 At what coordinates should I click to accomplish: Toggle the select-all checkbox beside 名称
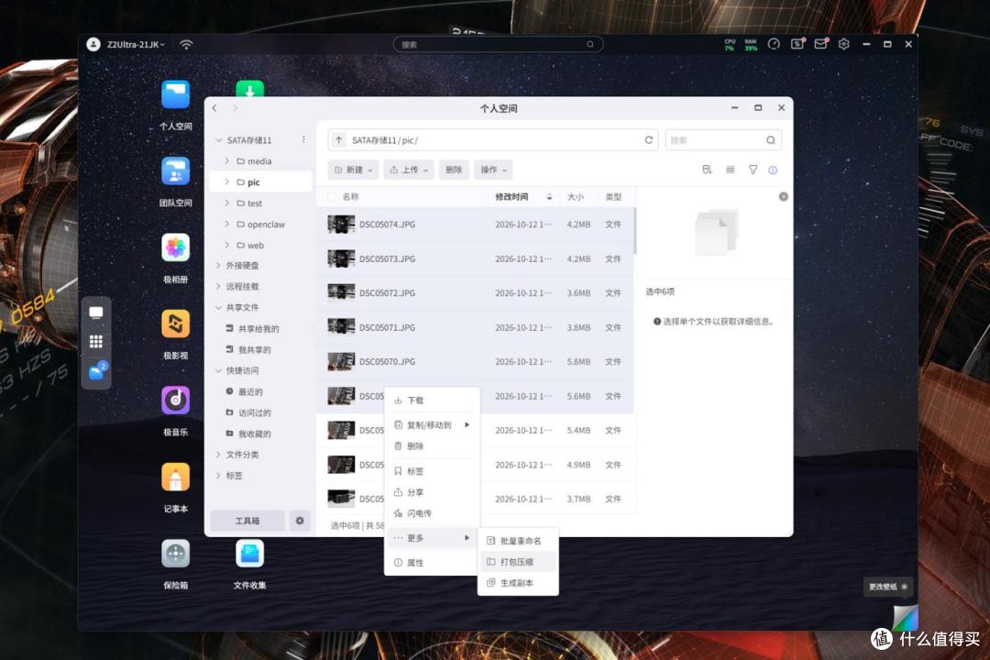tap(332, 197)
